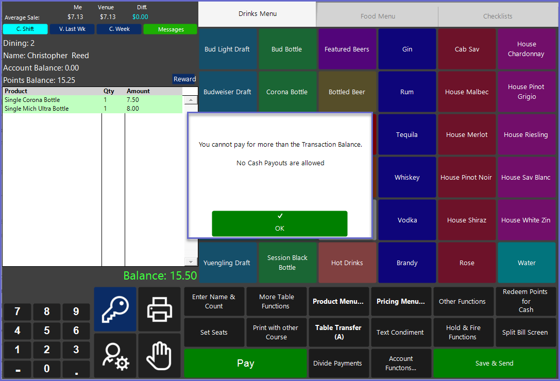This screenshot has width=560, height=381.
Task: Expand the Pricing Menu... options
Action: [x=401, y=302]
